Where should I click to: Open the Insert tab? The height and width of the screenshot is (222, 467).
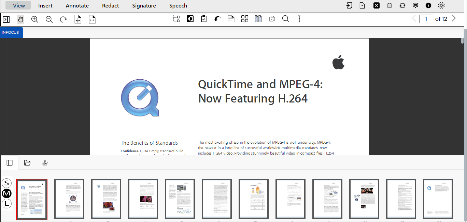45,5
